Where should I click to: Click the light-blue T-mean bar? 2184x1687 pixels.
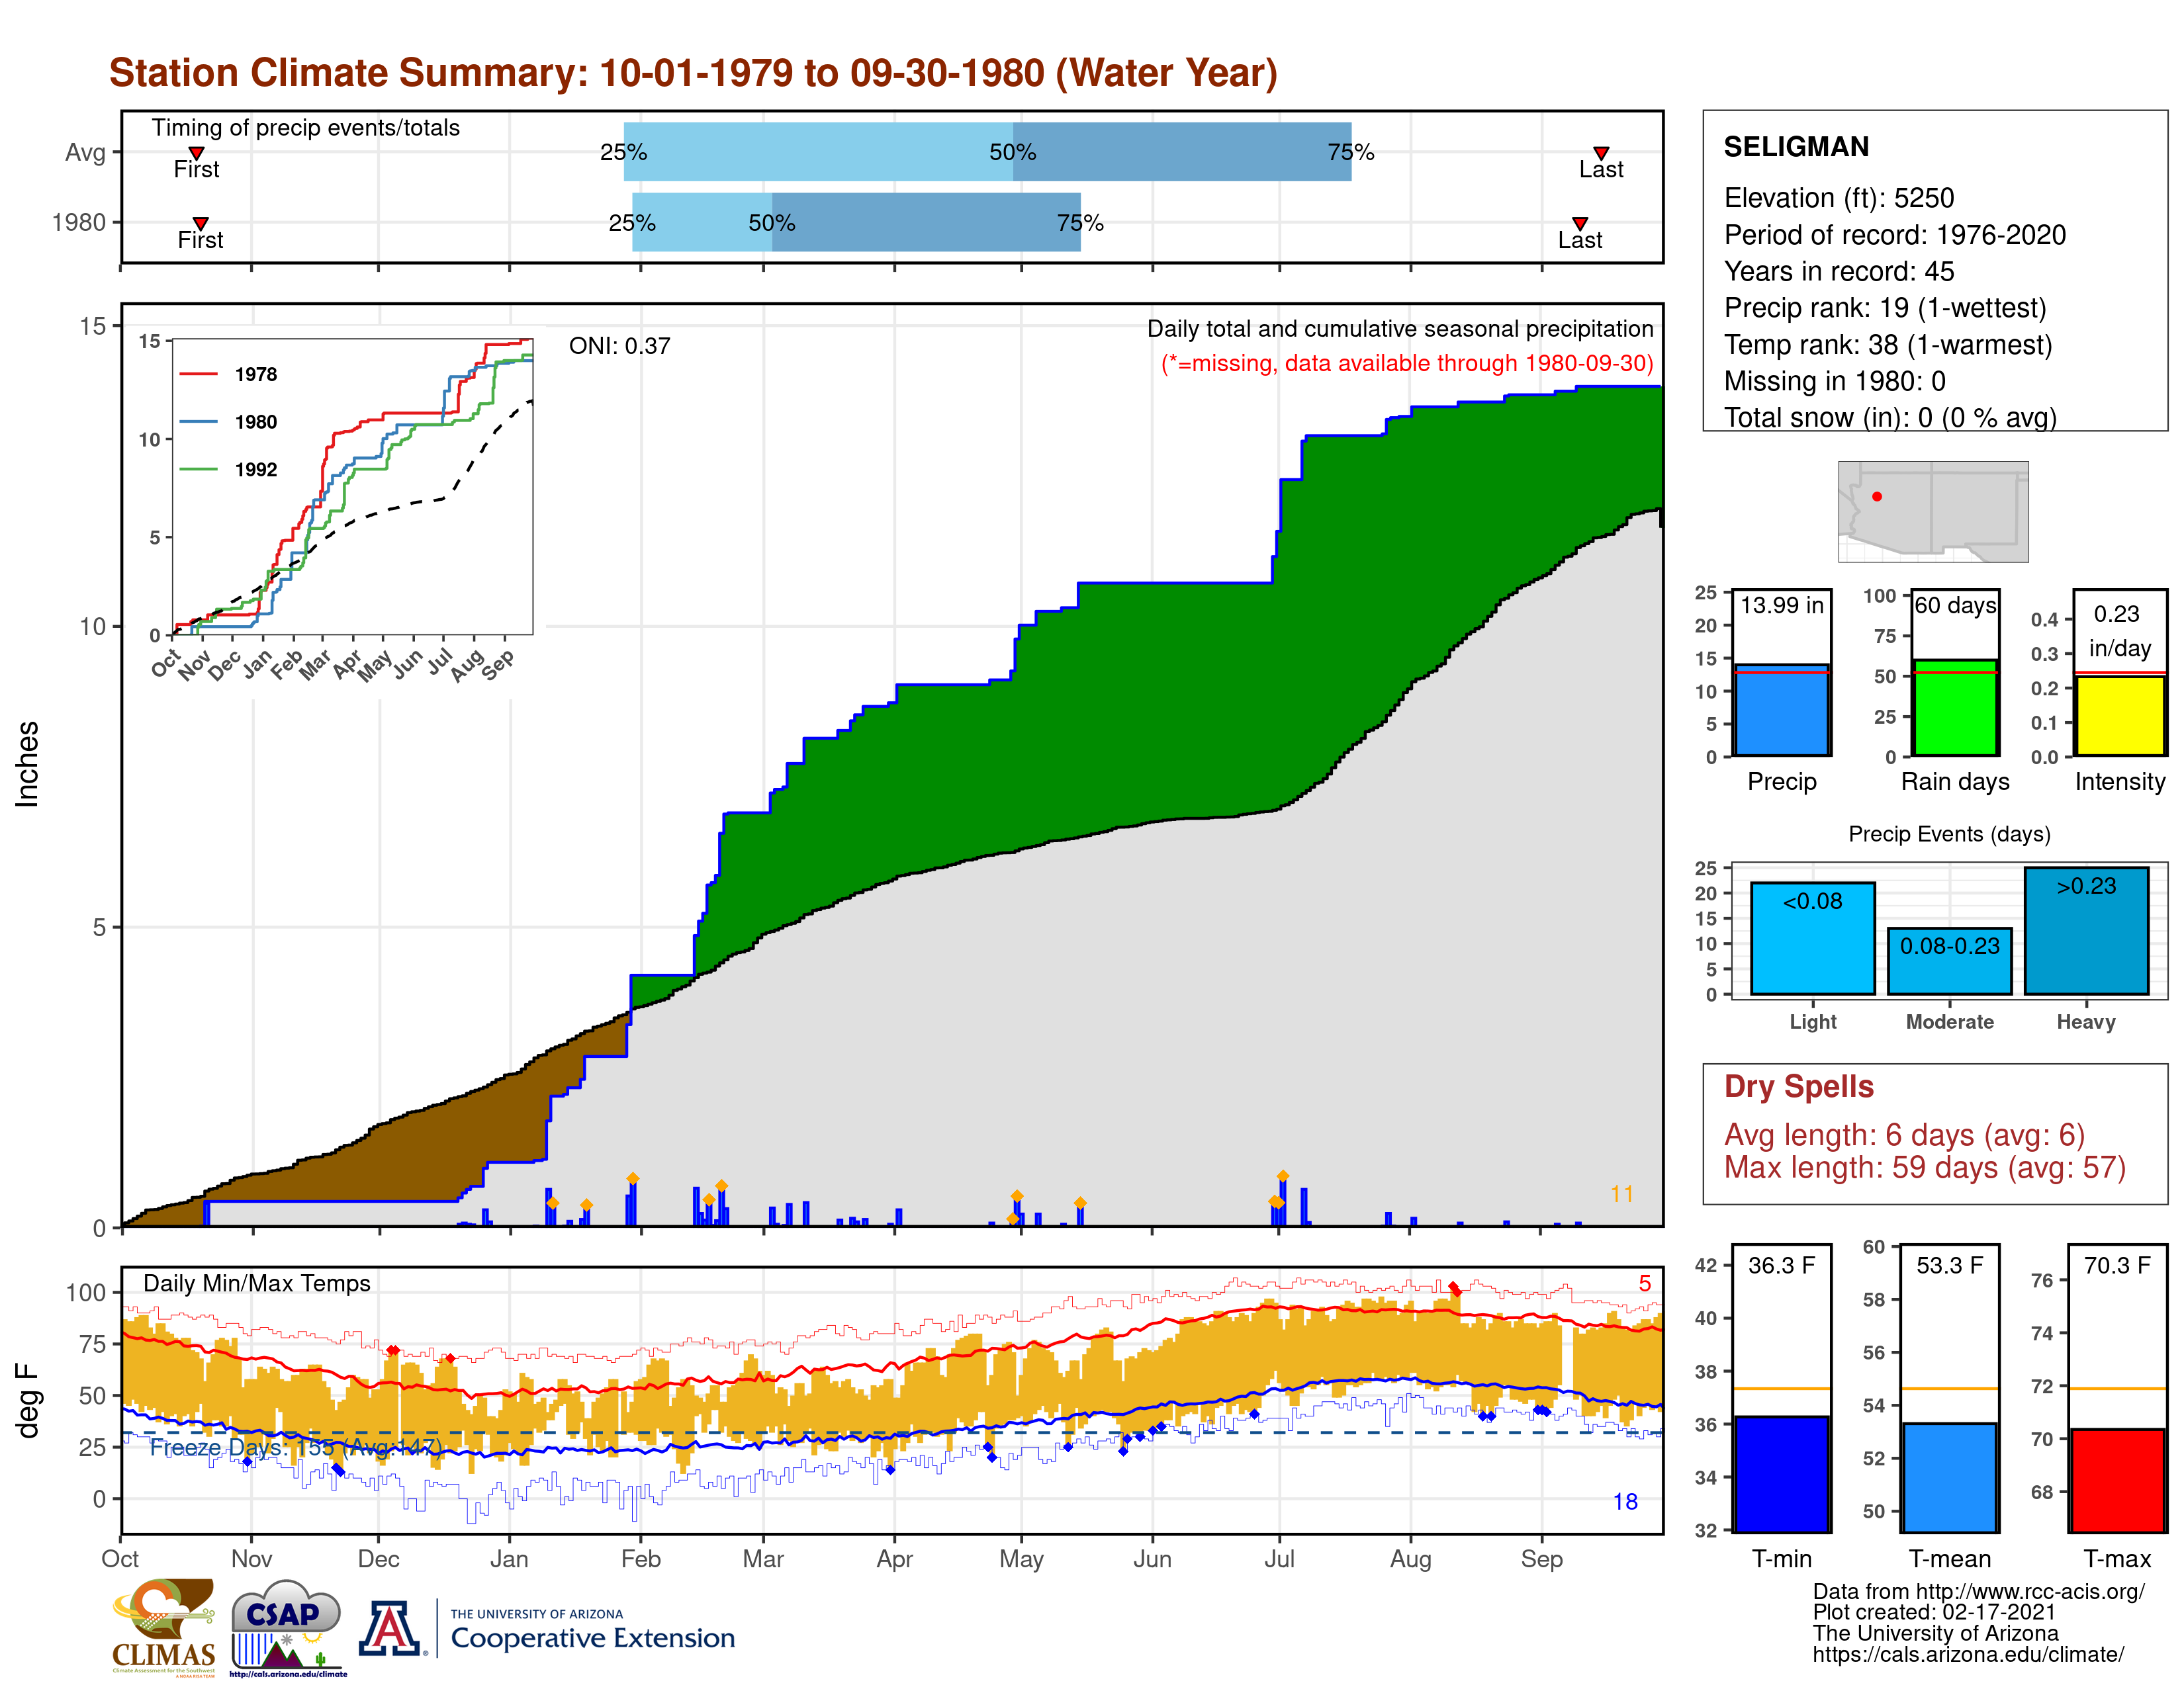[x=1949, y=1478]
